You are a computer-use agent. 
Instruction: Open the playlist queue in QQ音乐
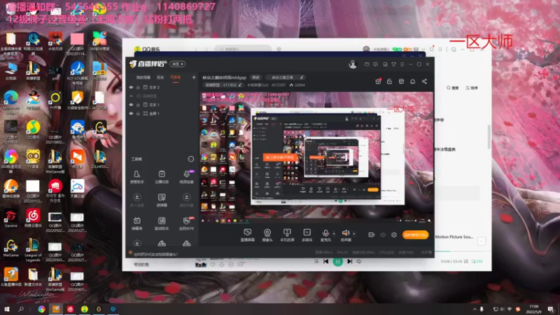(x=477, y=262)
